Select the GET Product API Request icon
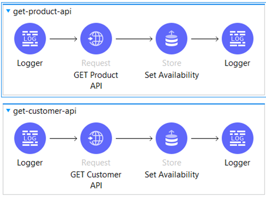Image resolution: width=266 pixels, height=197 pixels. pyautogui.click(x=96, y=38)
